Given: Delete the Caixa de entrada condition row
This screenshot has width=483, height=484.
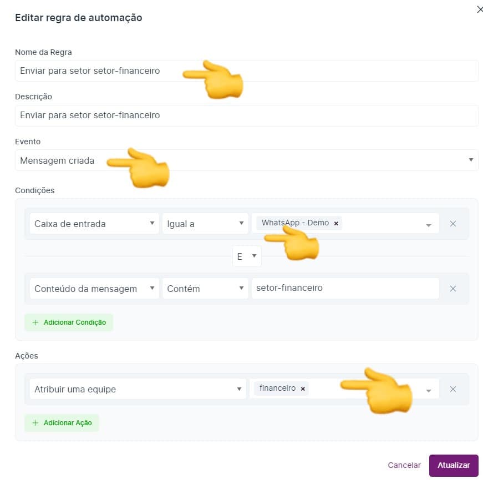Looking at the screenshot, I should click(x=453, y=224).
